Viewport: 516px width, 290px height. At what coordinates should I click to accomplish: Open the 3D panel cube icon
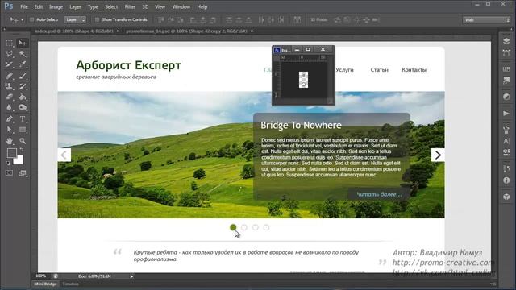(506, 197)
